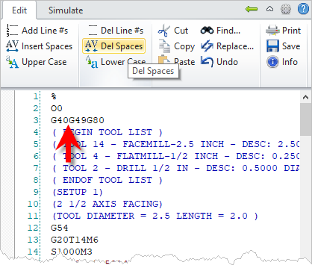Choose the Replace... label
This screenshot has width=312, height=271.
click(235, 46)
